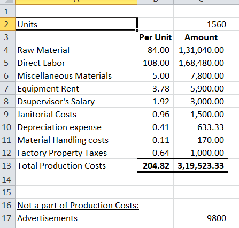Select the 633.33 amount cell
The image size is (239, 228).
(x=201, y=127)
